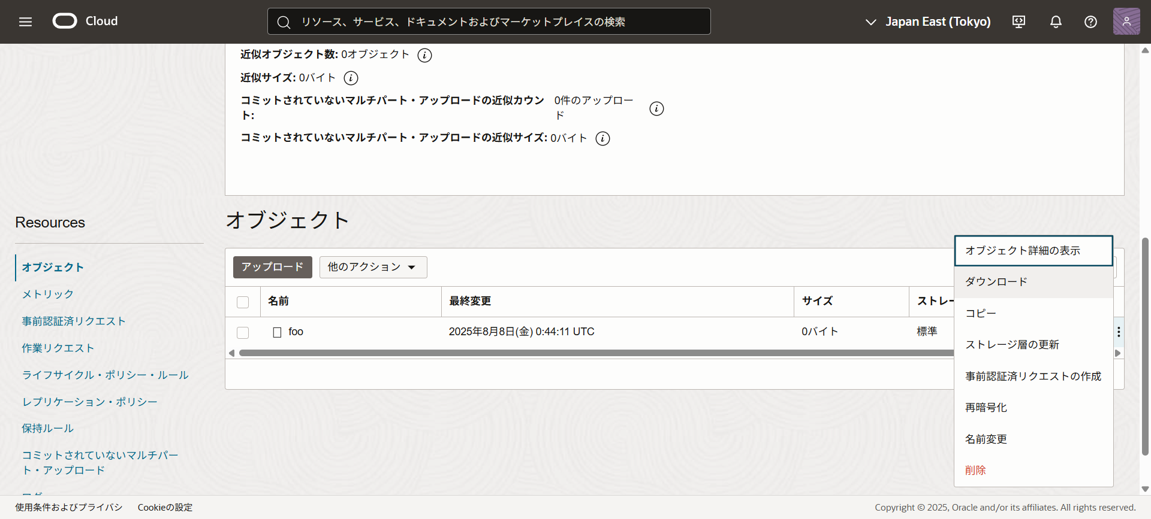
Task: Focus the resource and service search field
Action: [x=489, y=22]
